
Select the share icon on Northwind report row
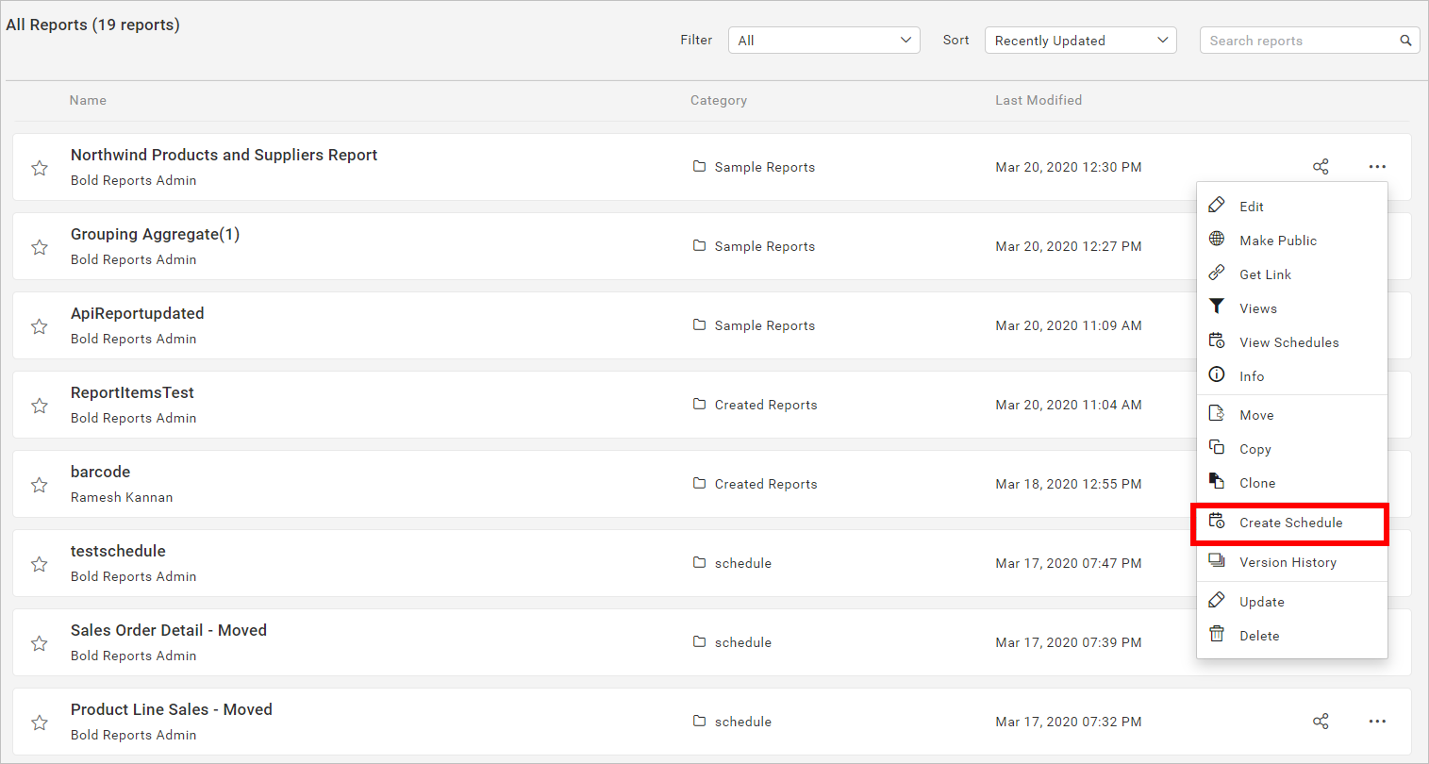point(1321,166)
